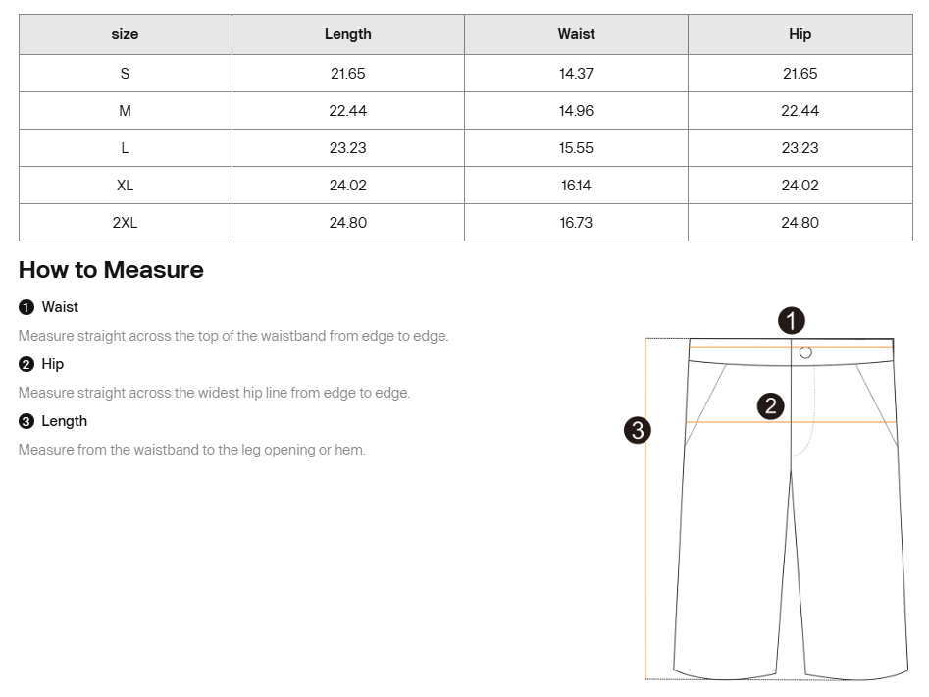Click the number 2 marker on shorts diagram
The height and width of the screenshot is (697, 929).
point(771,405)
